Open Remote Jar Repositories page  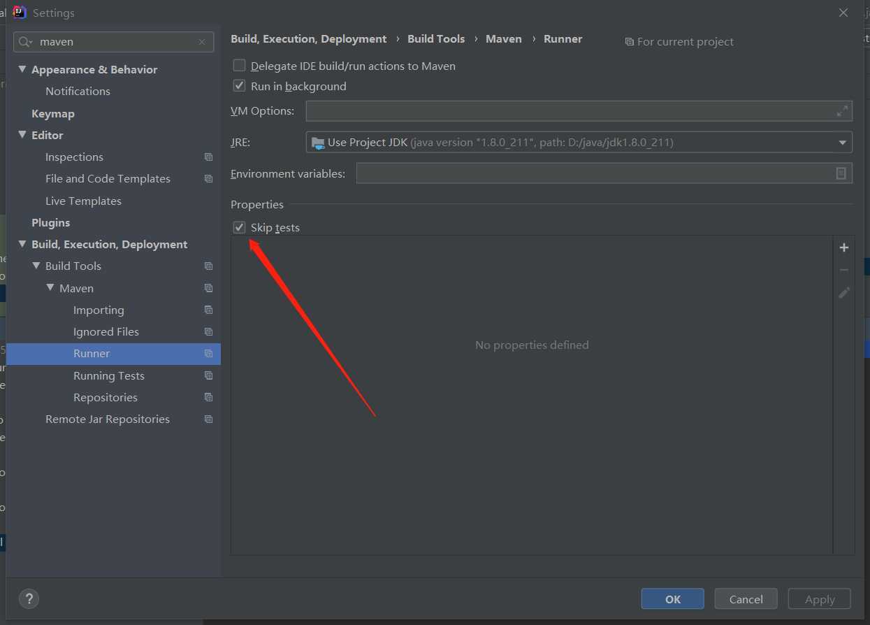[108, 419]
